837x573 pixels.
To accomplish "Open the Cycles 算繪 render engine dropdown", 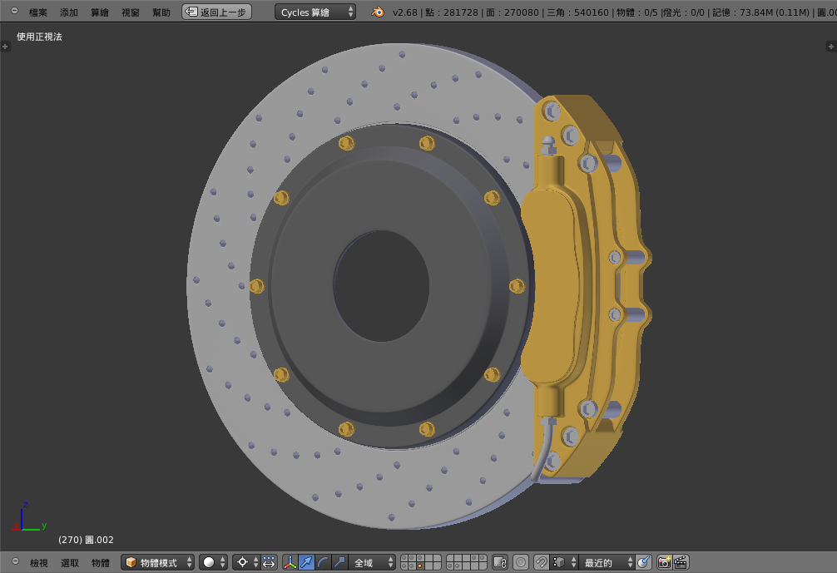I will [315, 12].
